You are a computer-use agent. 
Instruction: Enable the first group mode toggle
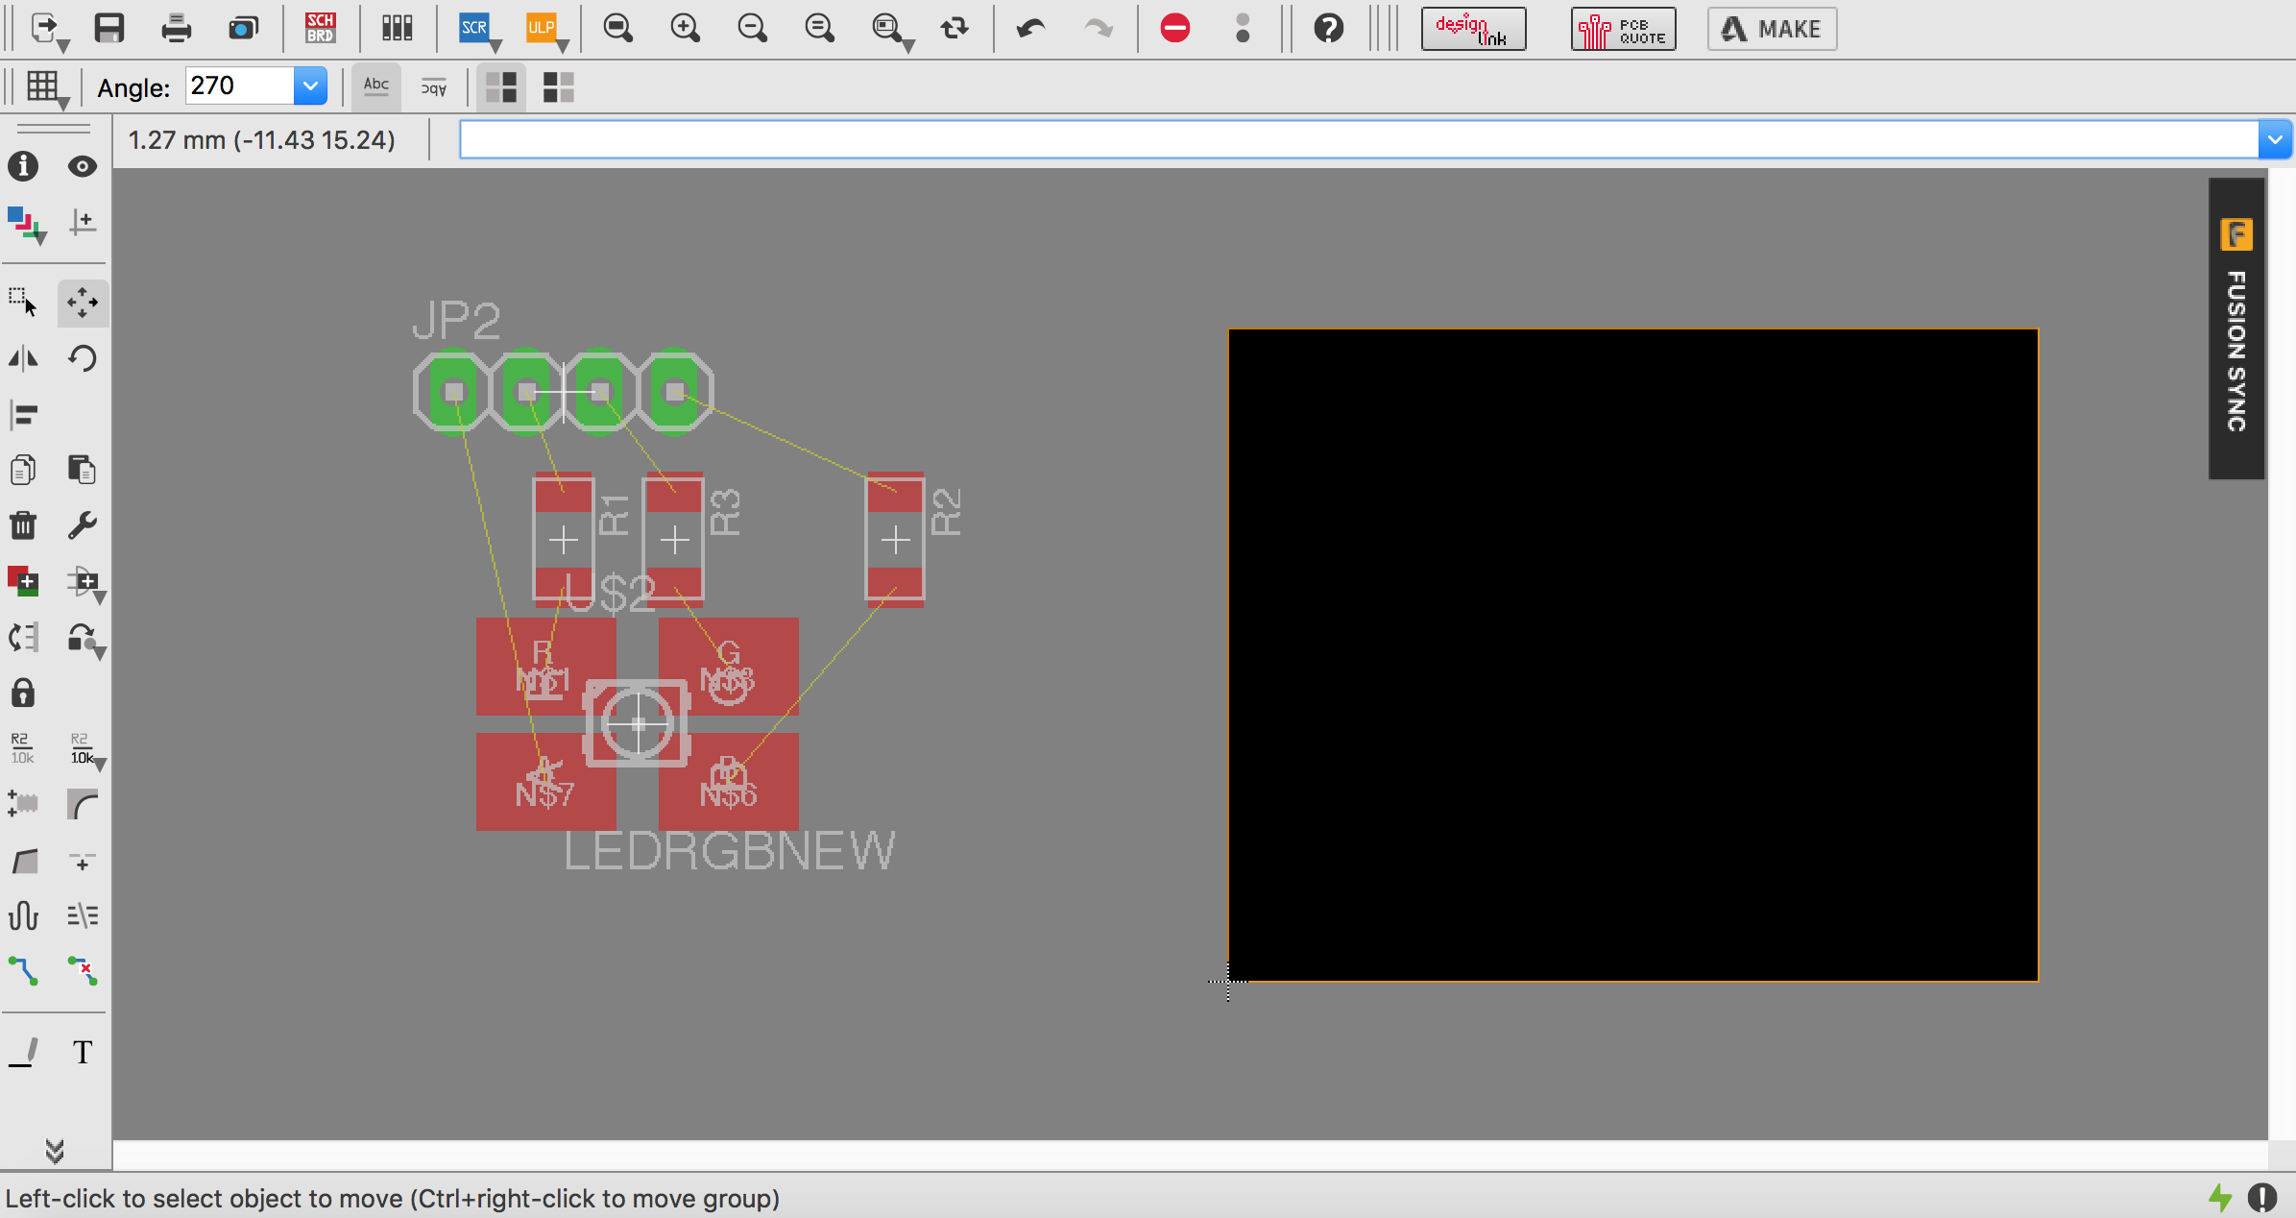(501, 86)
